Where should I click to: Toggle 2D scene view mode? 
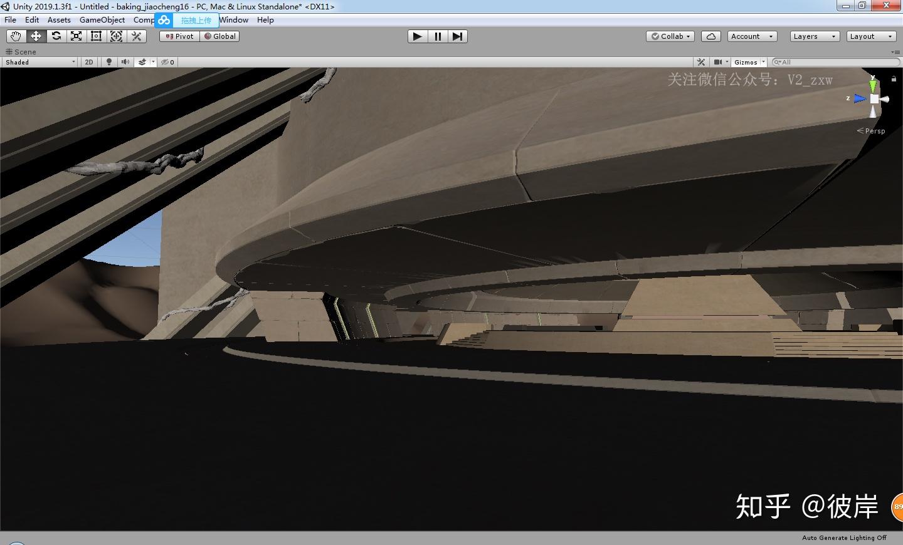point(89,62)
